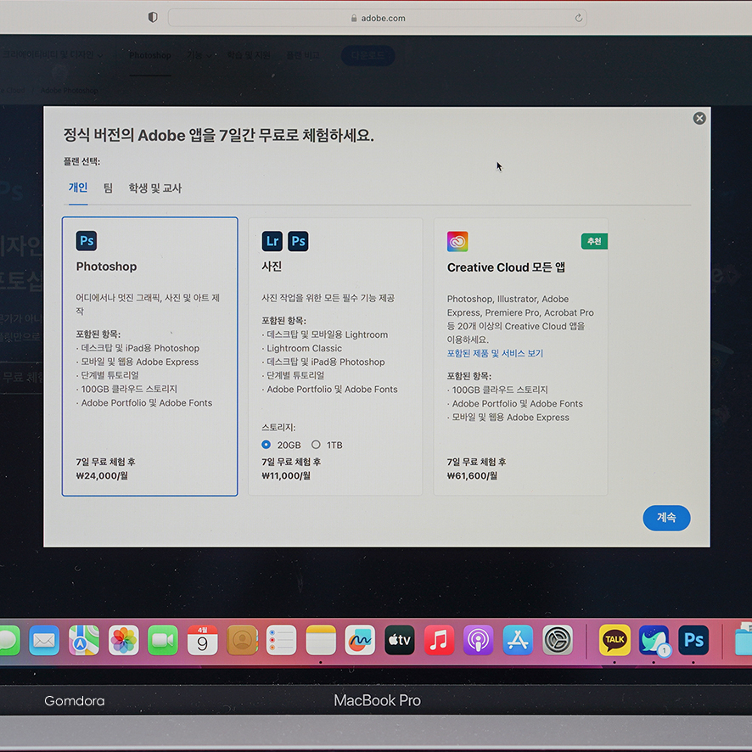This screenshot has width=752, height=752.
Task: Open Freeform from the dock
Action: pos(360,640)
